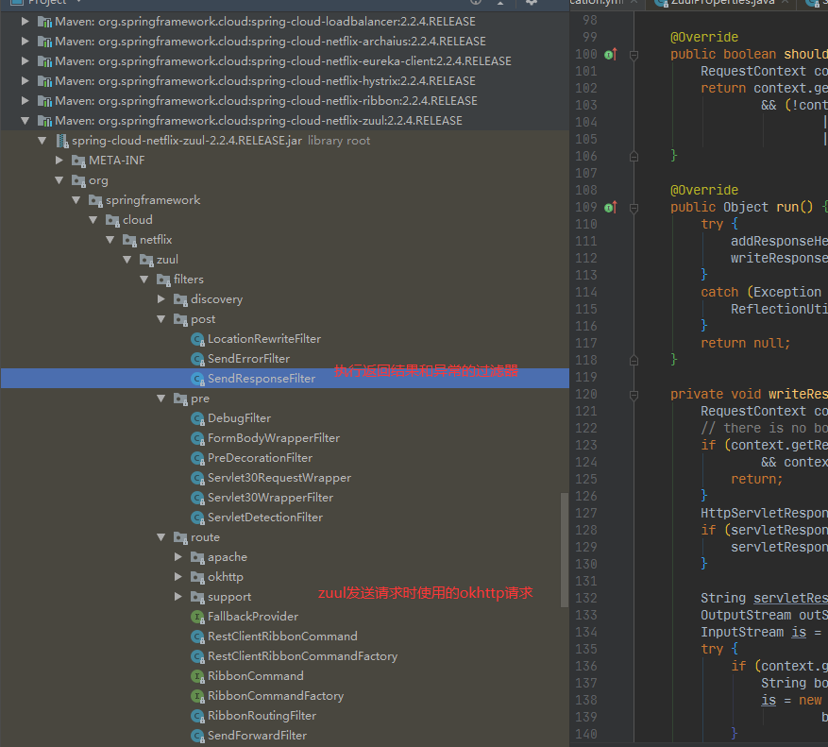Viewport: 828px width, 747px height.
Task: Click Servlet30WrapperFilter class icon
Action: [x=197, y=498]
